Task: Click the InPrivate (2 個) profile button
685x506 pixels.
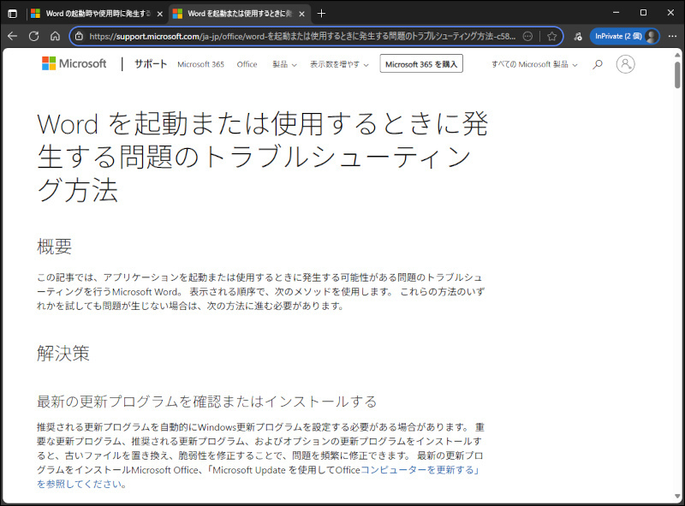Action: [625, 36]
